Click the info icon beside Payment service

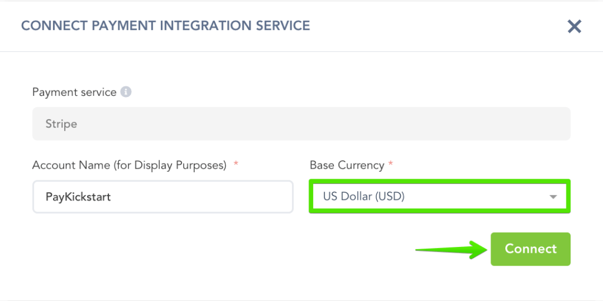coord(125,92)
